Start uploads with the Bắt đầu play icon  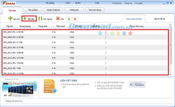pyautogui.click(x=25, y=18)
